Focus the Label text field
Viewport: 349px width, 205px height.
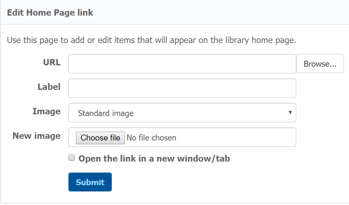pos(182,88)
